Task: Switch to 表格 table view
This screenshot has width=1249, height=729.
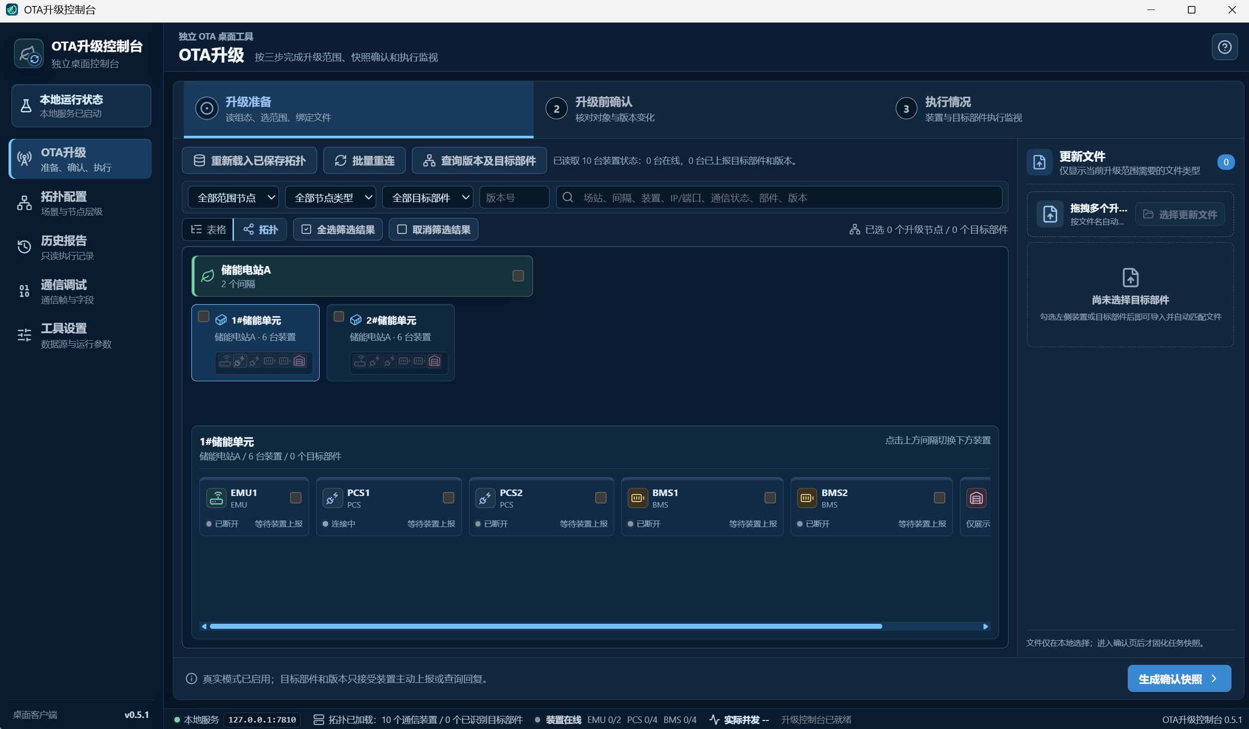Action: (208, 229)
